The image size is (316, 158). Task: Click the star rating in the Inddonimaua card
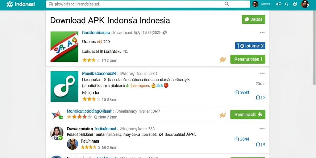pyautogui.click(x=91, y=60)
